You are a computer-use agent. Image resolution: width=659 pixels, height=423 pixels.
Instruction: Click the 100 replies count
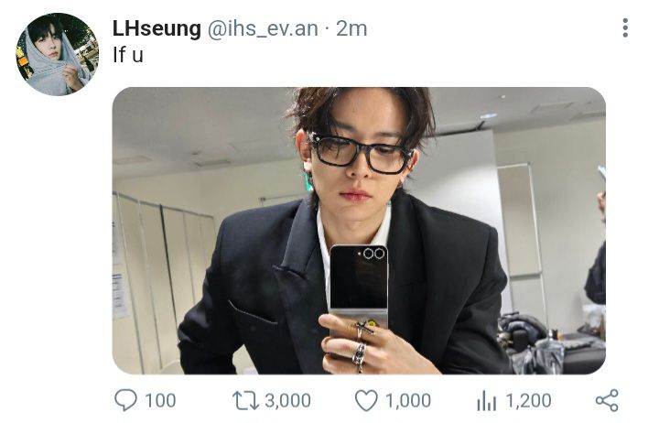tap(160, 400)
